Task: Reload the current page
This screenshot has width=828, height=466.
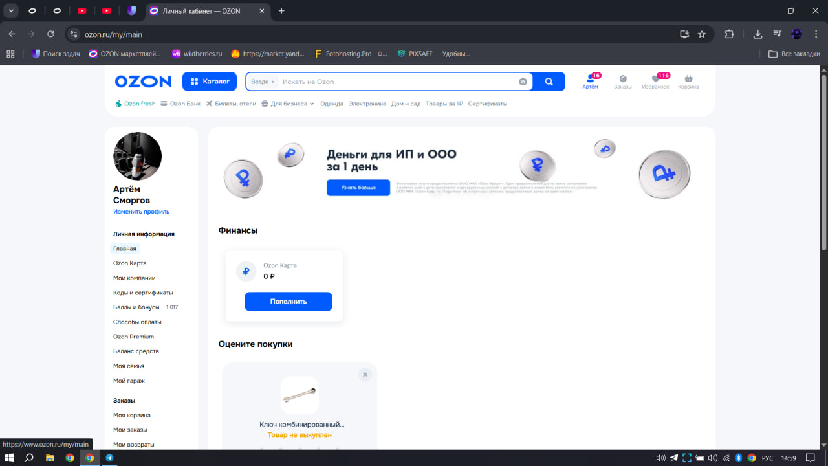Action: pyautogui.click(x=50, y=34)
